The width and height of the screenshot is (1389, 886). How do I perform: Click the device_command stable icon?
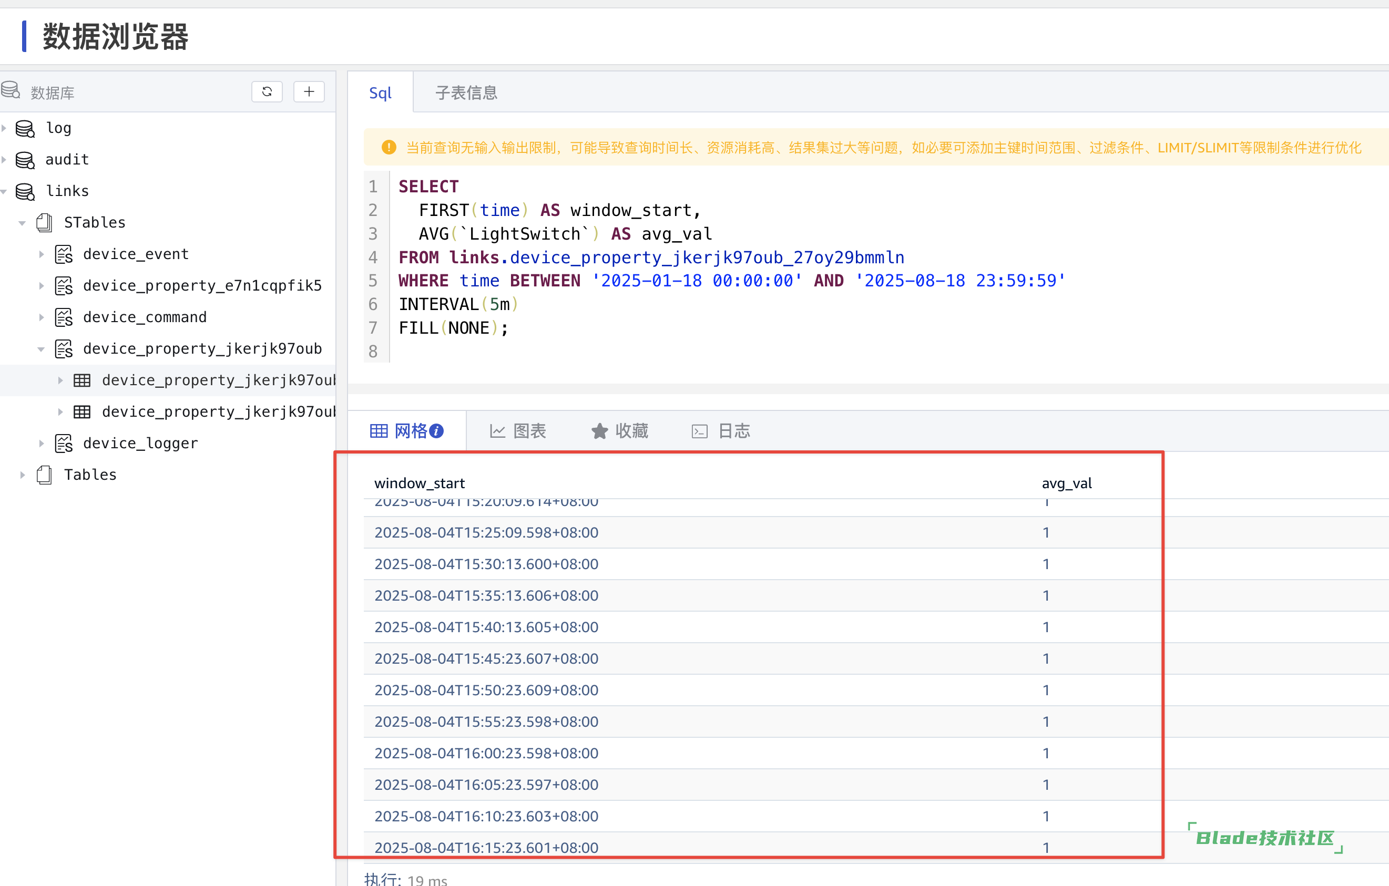[64, 317]
